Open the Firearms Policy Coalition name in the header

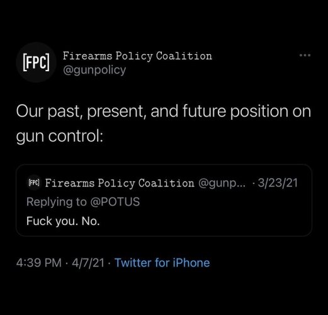137,56
